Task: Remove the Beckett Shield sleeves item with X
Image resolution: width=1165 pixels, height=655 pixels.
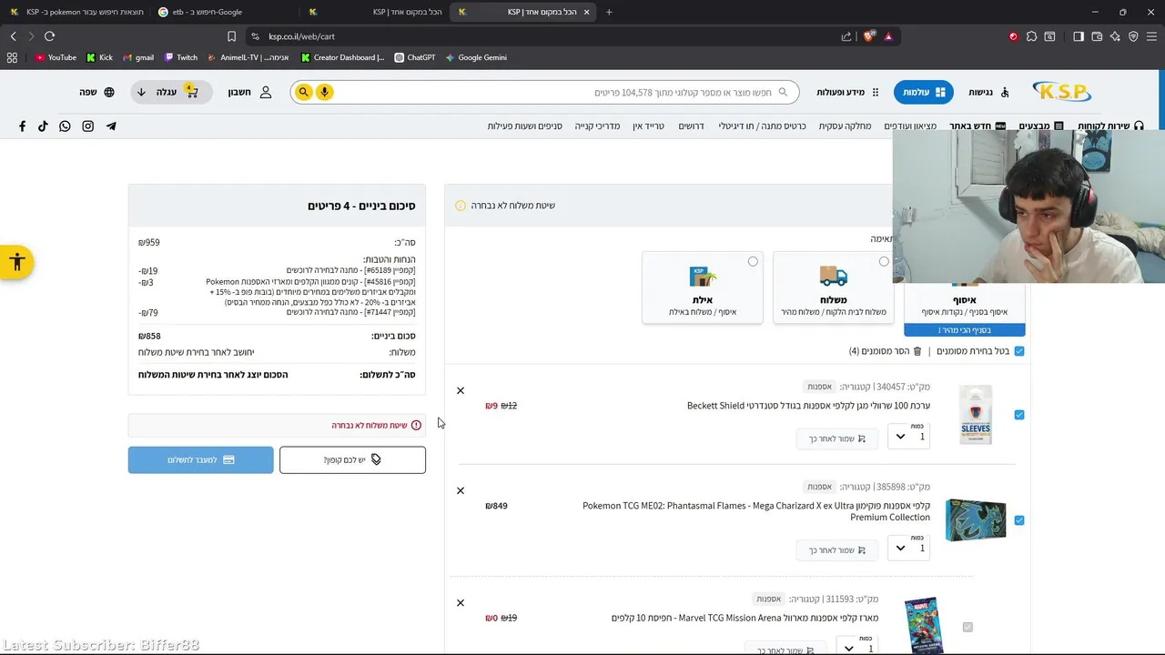Action: coord(461,391)
